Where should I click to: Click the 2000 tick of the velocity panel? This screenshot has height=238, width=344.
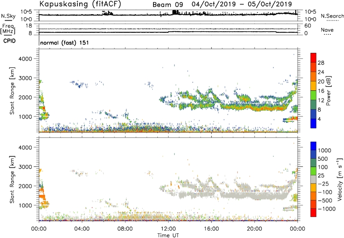pos(25,186)
